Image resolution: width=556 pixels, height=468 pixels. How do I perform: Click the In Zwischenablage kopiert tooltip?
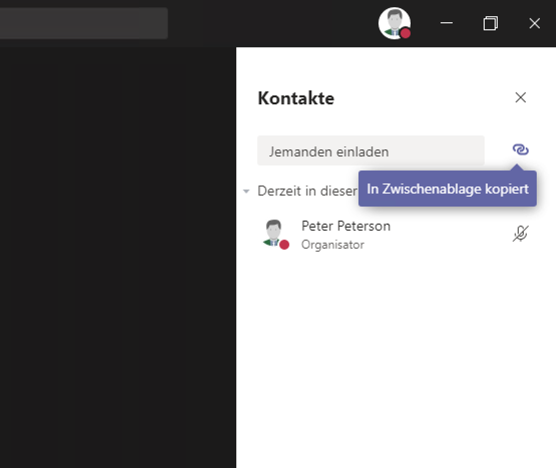tap(447, 188)
